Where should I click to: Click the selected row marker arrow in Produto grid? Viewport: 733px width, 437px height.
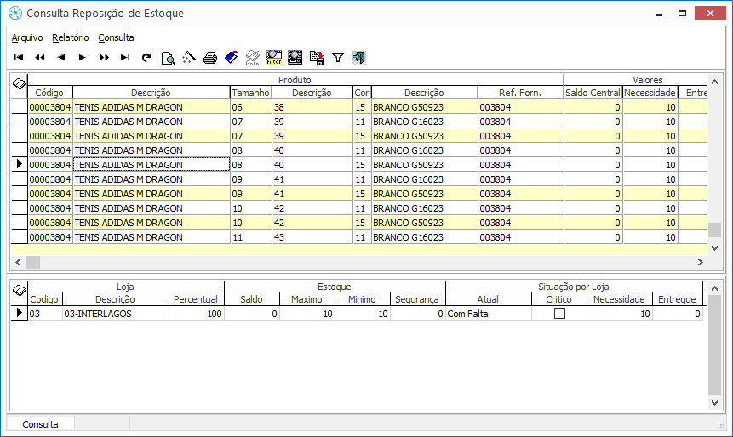coord(20,164)
